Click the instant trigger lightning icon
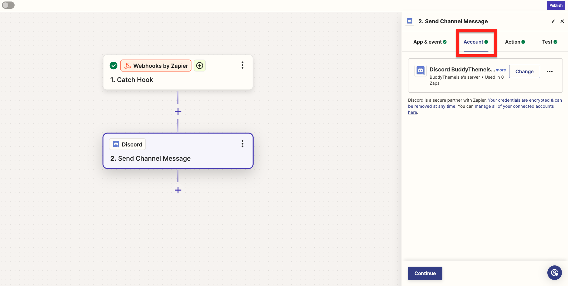The width and height of the screenshot is (568, 286). [200, 65]
